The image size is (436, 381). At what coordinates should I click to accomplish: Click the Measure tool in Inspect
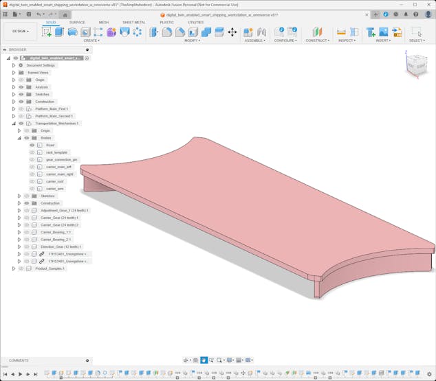click(x=341, y=32)
